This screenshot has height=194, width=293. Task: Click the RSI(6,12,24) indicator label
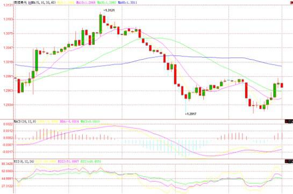click(24, 161)
